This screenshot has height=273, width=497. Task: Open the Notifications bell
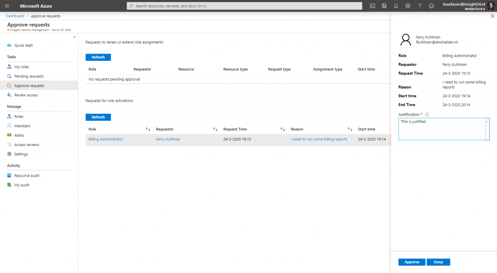[396, 6]
